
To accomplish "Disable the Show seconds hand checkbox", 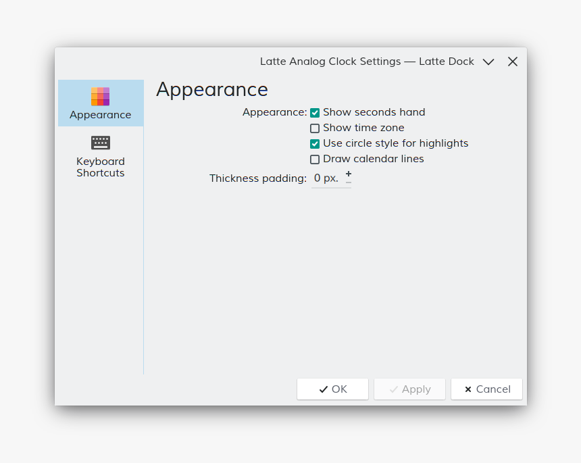I will click(315, 113).
